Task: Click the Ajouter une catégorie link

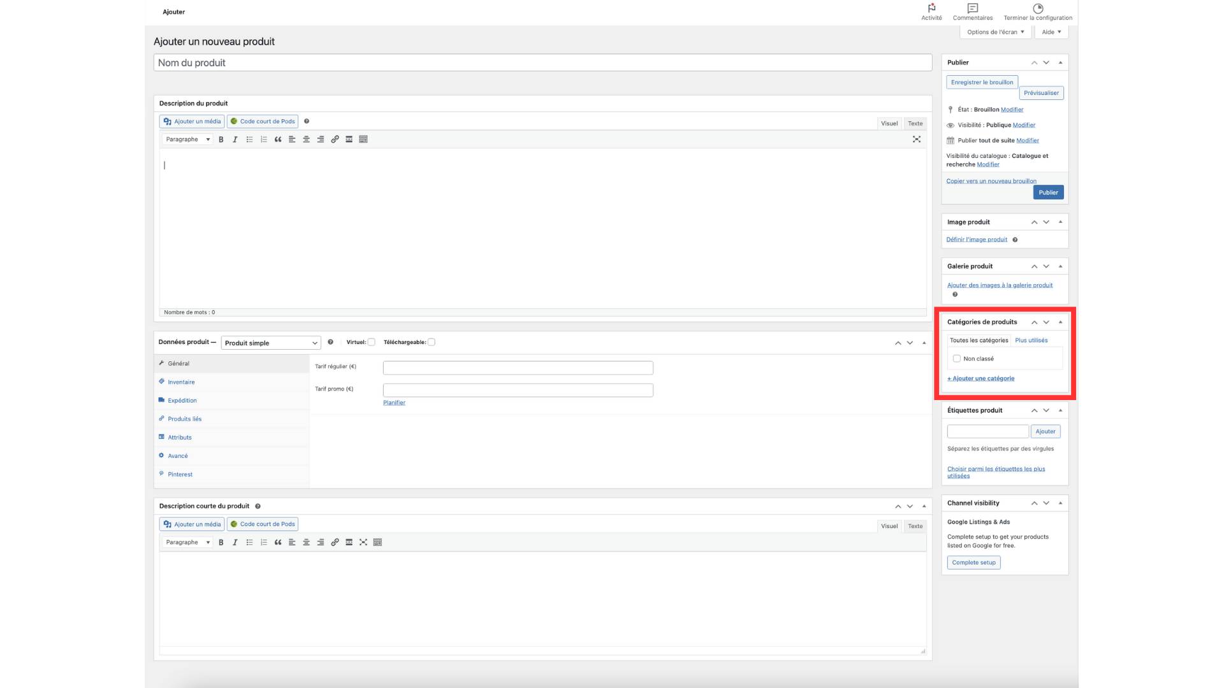Action: 981,378
